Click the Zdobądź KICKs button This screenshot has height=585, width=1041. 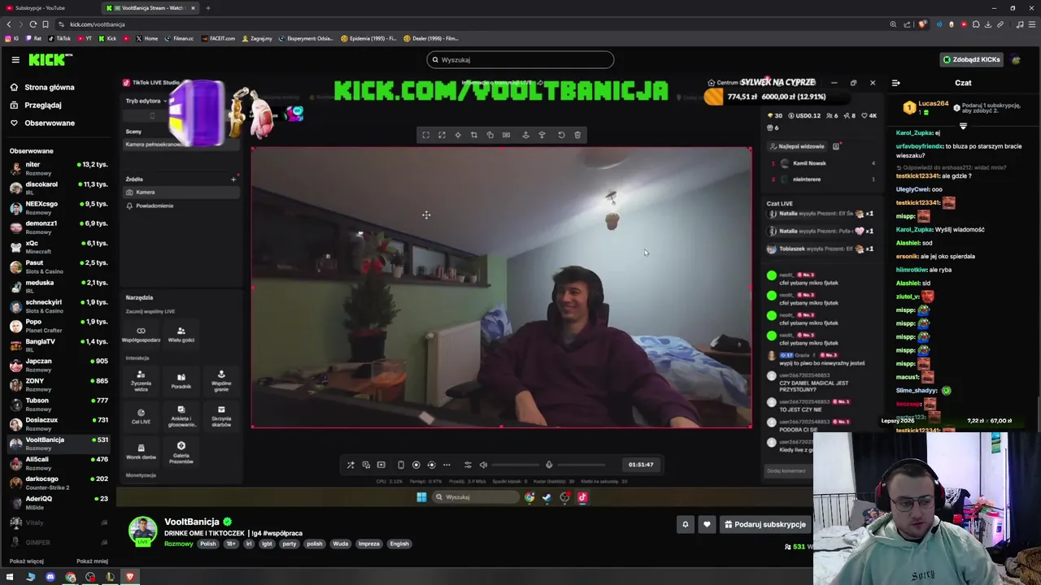coord(971,59)
